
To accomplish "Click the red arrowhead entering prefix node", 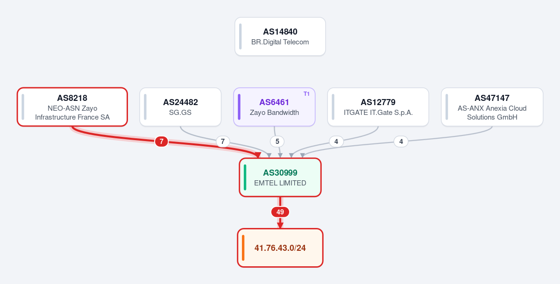I will coord(280,226).
